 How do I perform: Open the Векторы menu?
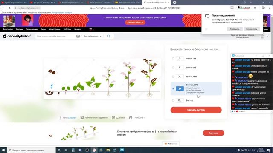[20, 29]
